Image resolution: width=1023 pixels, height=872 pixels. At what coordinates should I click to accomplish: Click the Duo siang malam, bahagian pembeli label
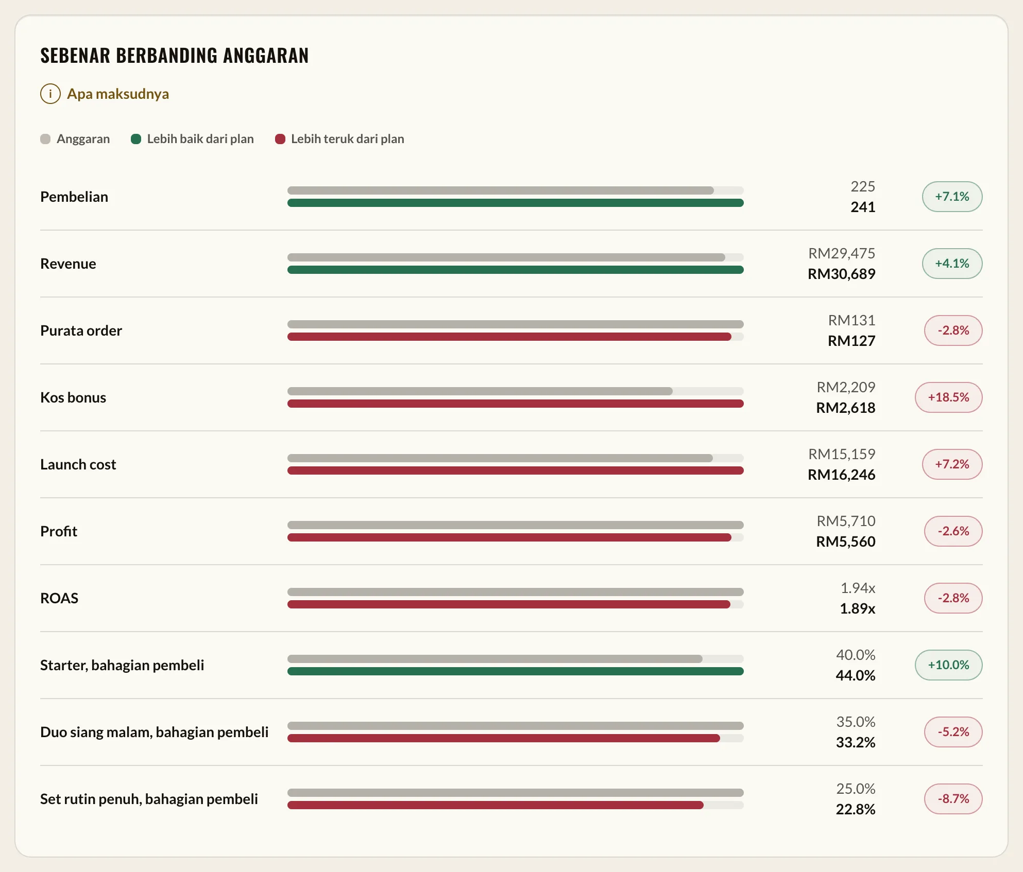(x=155, y=732)
